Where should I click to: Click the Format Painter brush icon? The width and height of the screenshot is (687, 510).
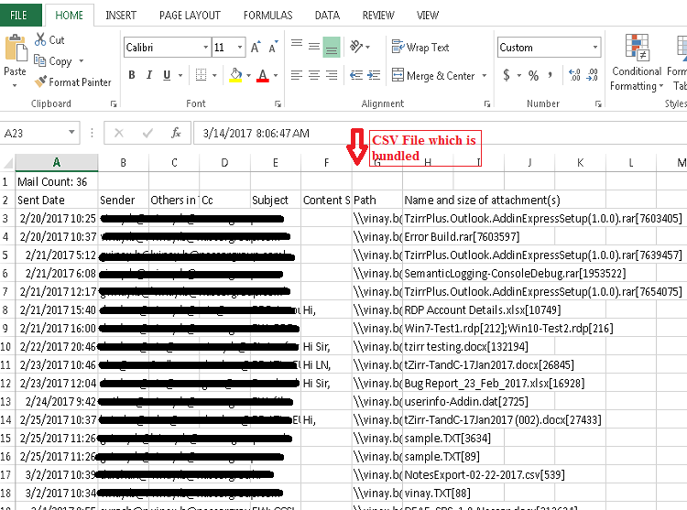click(41, 81)
